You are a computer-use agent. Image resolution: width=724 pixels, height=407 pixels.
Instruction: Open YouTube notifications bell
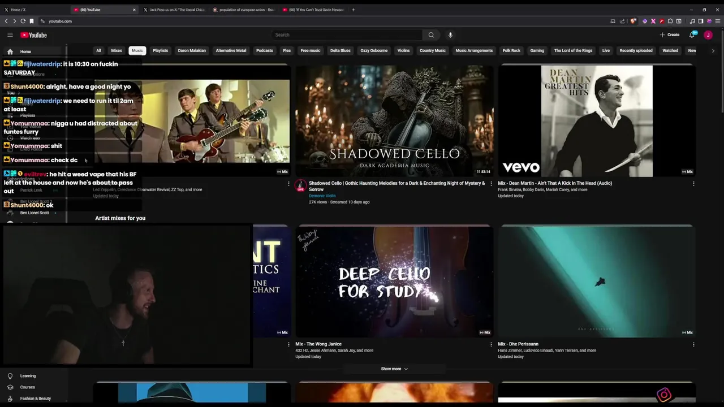692,35
